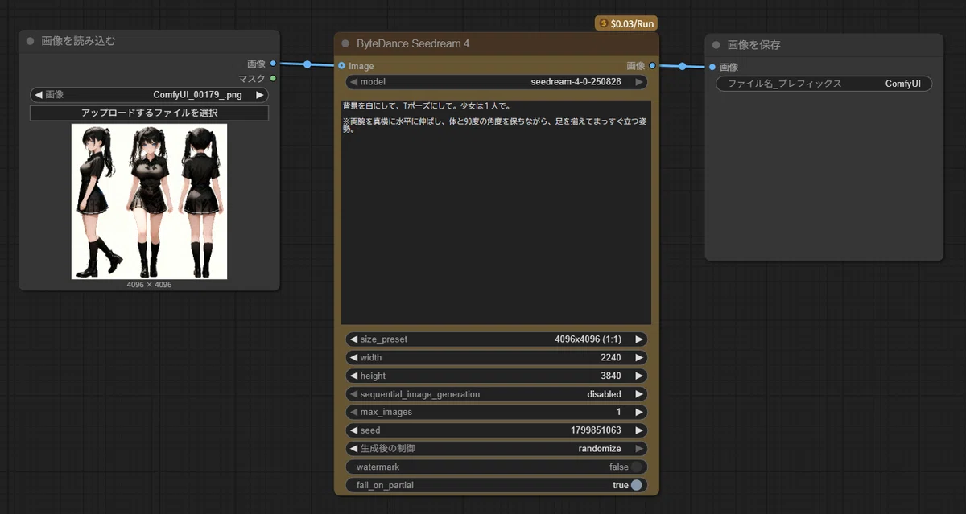Image resolution: width=966 pixels, height=514 pixels.
Task: Click link midpoint between load image and Seedream
Action: point(307,64)
